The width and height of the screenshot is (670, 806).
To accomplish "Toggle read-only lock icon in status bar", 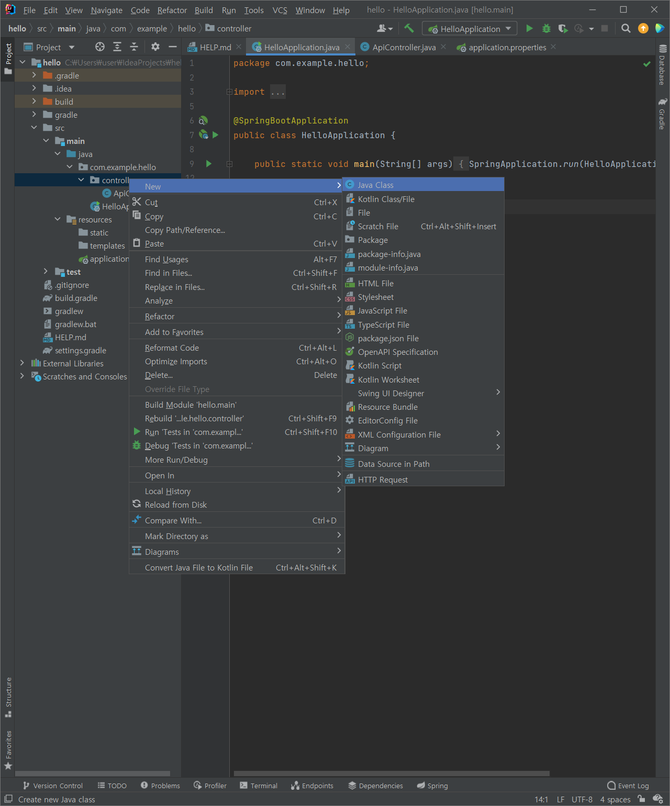I will tap(642, 799).
